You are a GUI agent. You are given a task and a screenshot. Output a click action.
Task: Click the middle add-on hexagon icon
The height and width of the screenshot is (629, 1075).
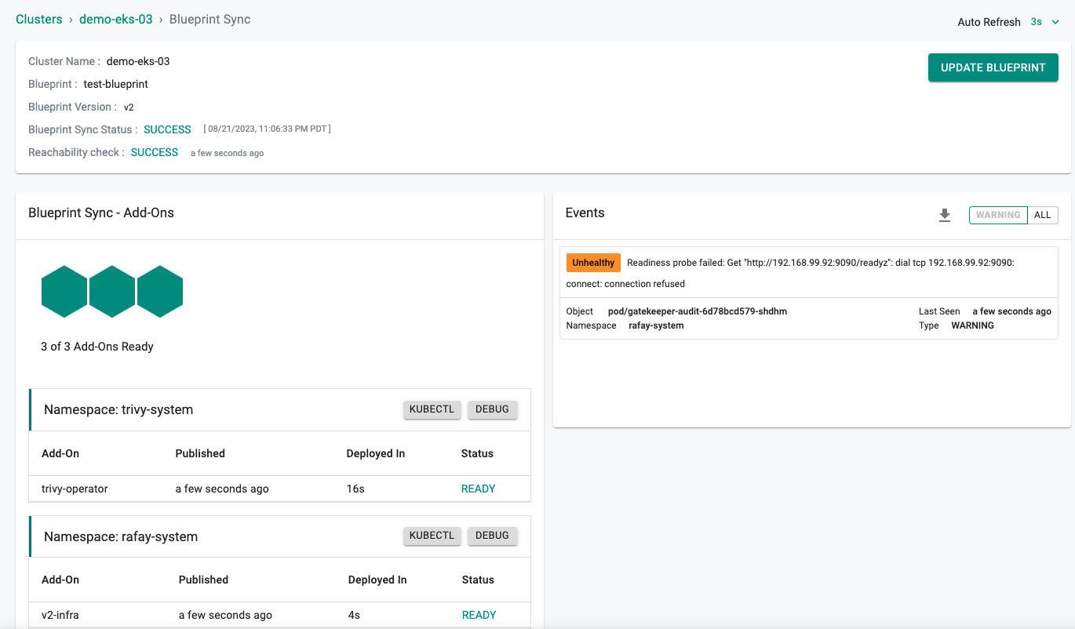tap(112, 292)
